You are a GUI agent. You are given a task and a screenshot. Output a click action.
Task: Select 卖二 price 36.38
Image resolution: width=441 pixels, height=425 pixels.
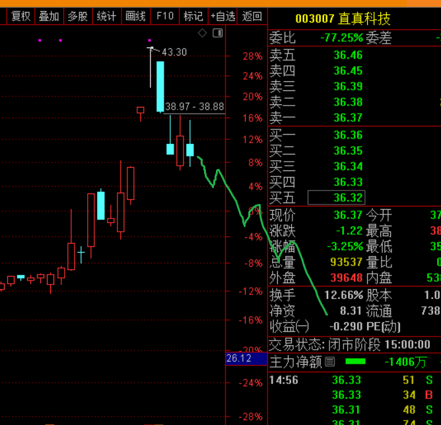click(348, 102)
